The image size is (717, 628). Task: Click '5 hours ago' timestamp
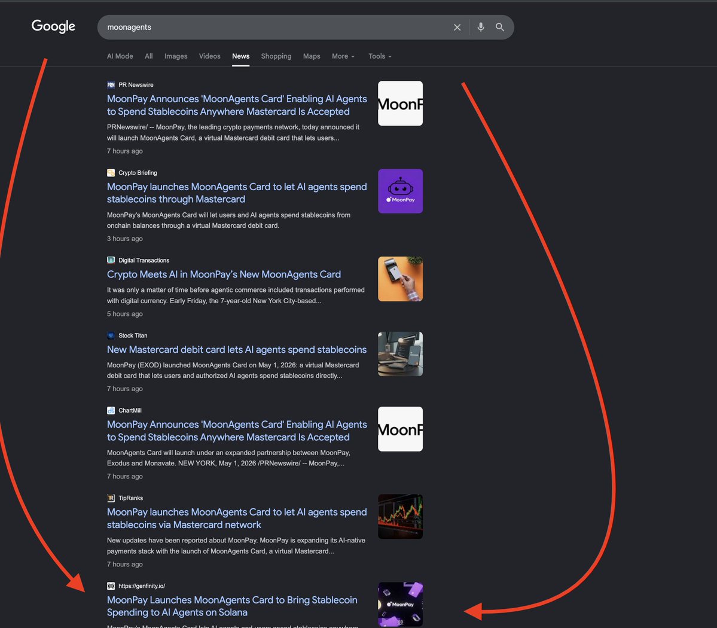coord(125,314)
